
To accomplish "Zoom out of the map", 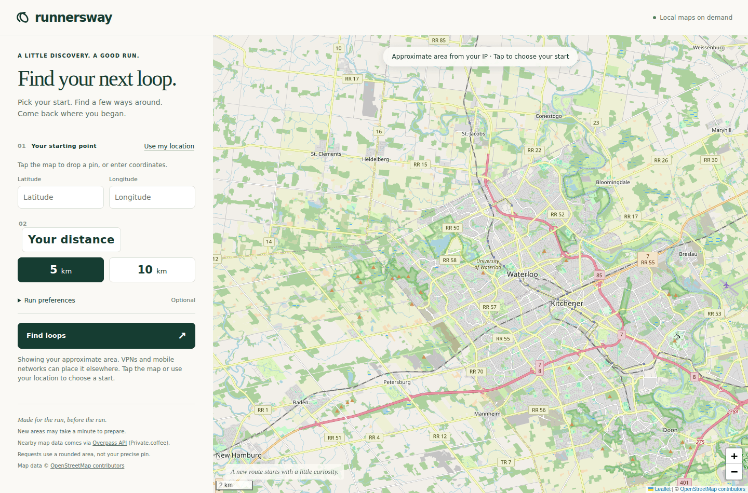I will [734, 472].
